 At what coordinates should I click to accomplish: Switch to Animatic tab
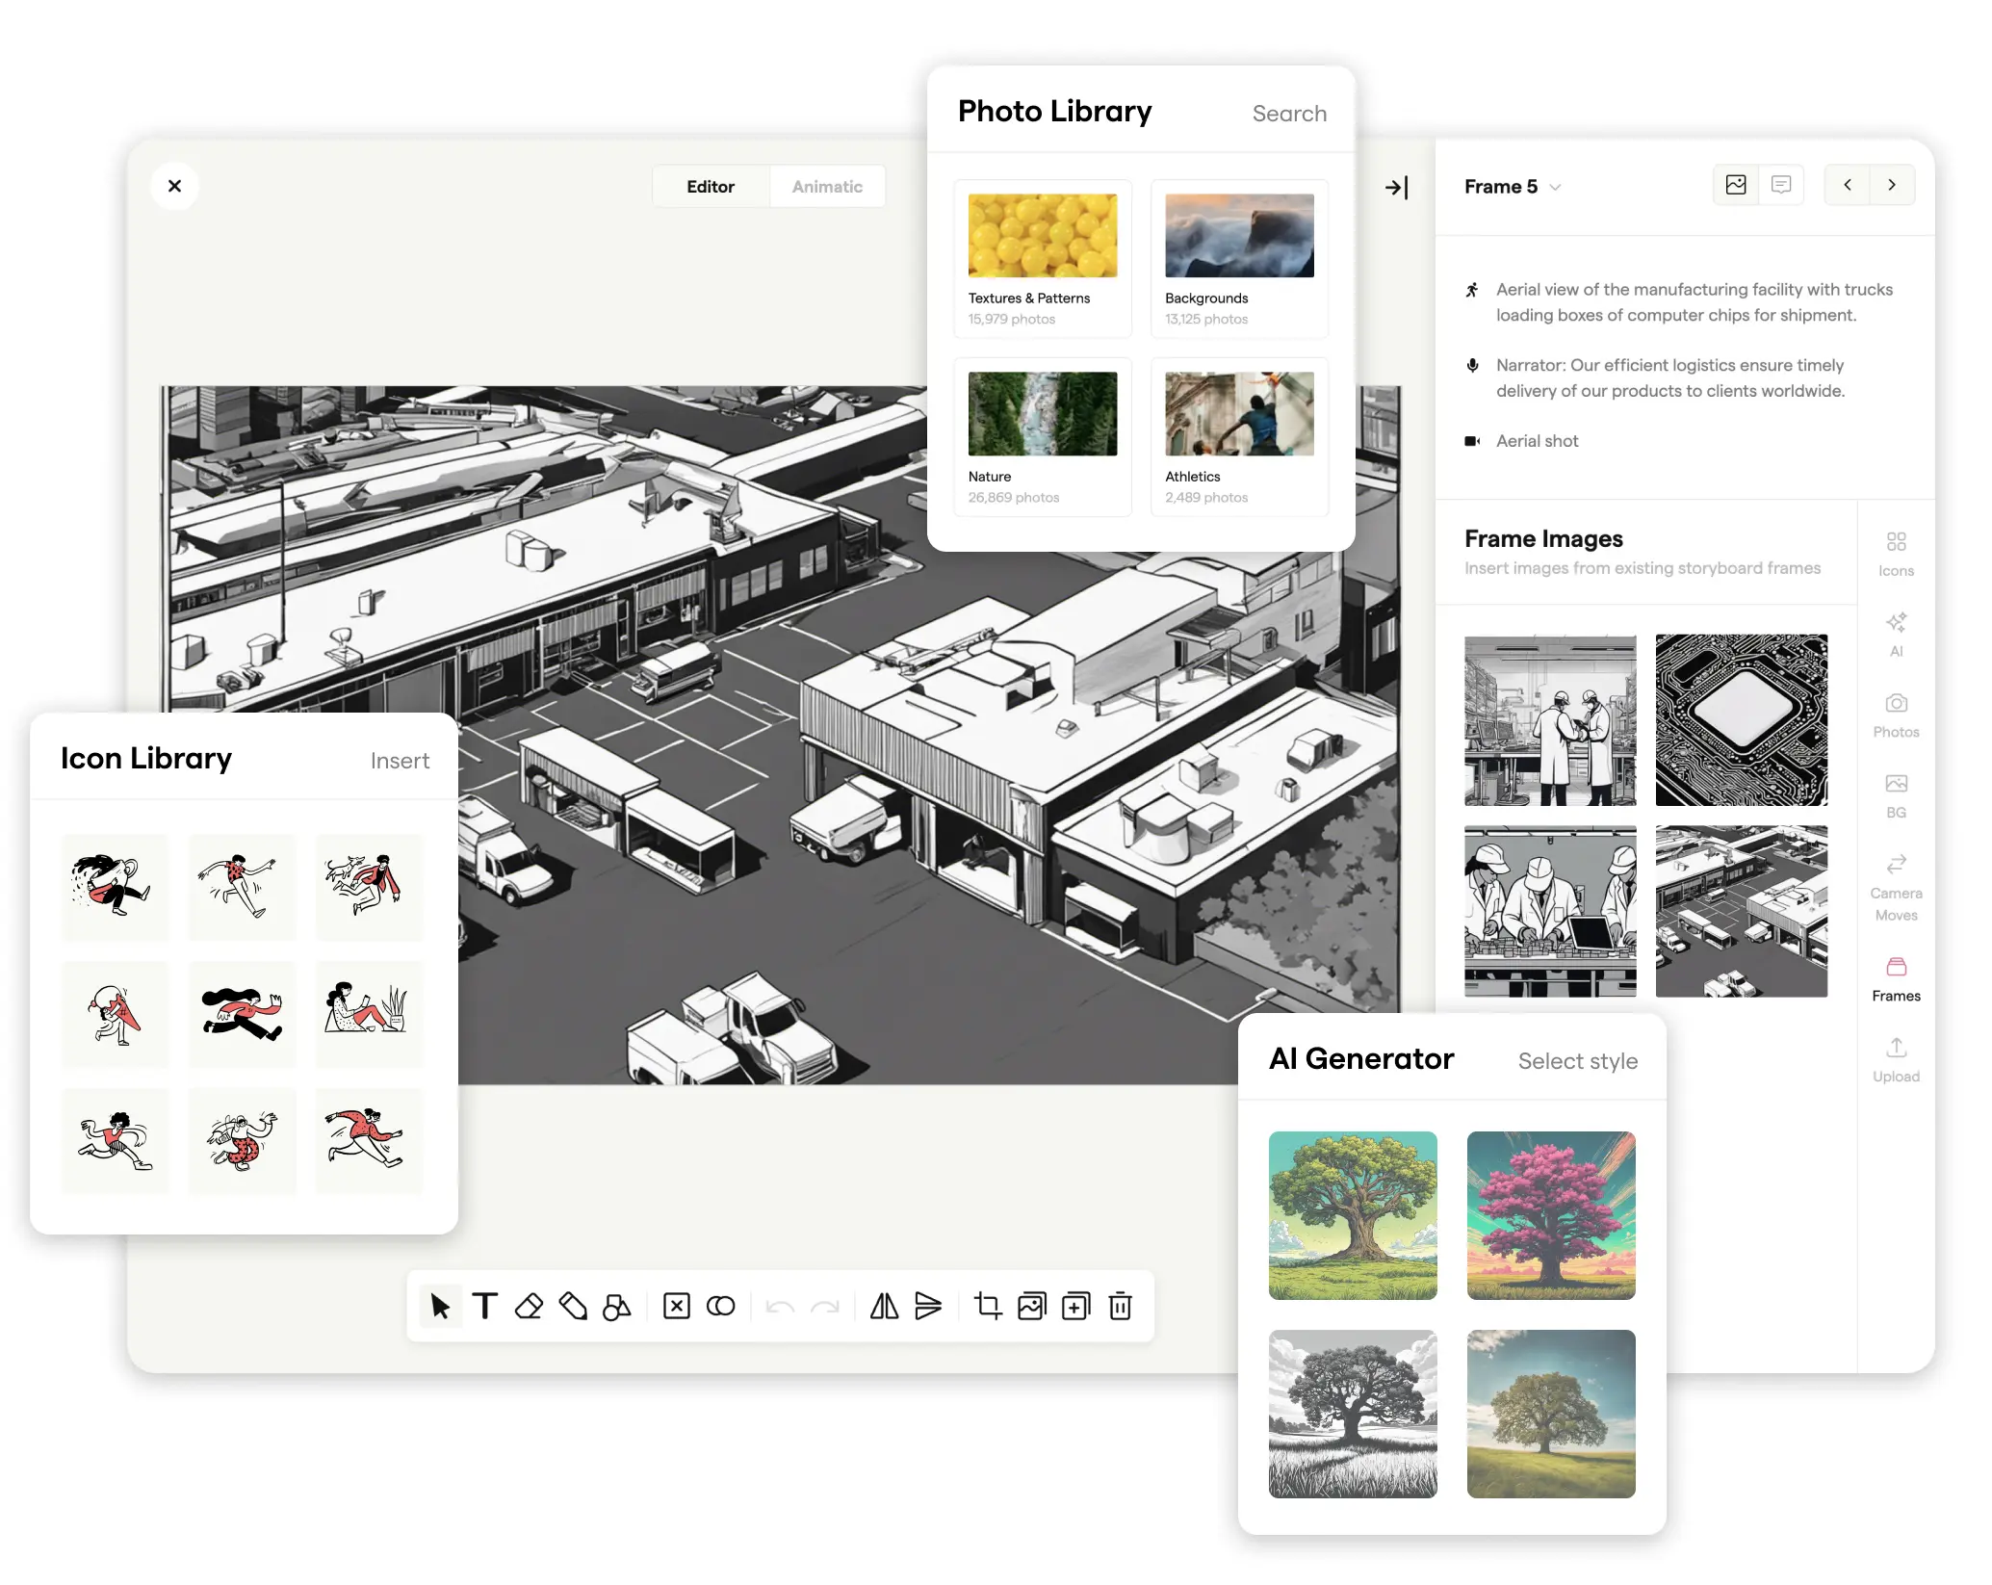[828, 186]
